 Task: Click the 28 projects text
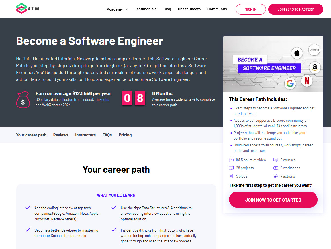tap(245, 168)
